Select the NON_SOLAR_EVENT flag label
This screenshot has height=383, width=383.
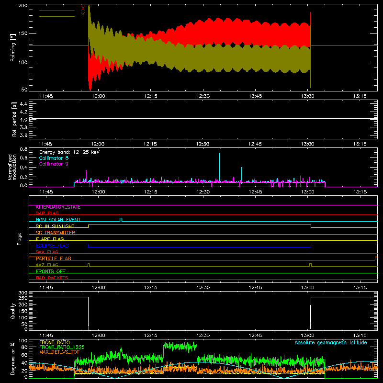(x=58, y=220)
